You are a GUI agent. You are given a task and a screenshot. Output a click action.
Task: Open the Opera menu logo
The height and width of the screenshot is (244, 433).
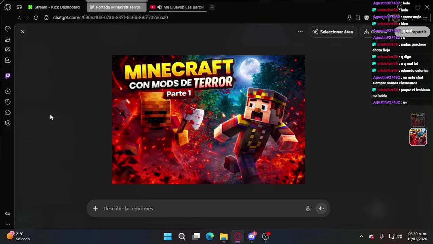point(8,7)
